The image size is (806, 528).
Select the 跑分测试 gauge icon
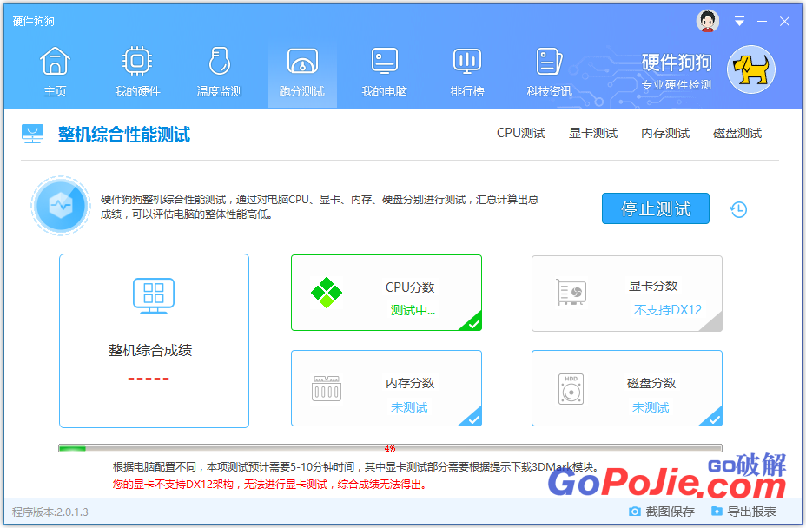tap(302, 61)
